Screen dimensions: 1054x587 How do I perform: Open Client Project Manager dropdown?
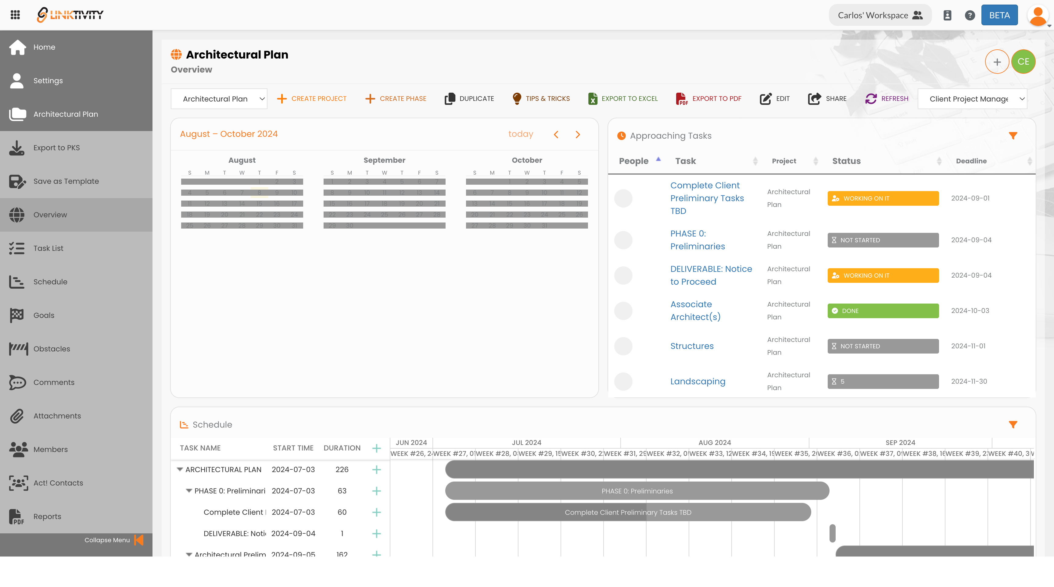click(972, 98)
